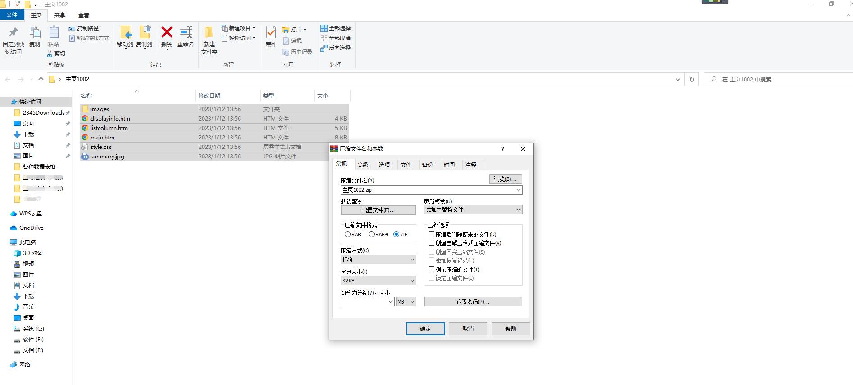Image resolution: width=853 pixels, height=385 pixels.
Task: Open the View (查看) ribbon tab
Action: click(x=83, y=15)
